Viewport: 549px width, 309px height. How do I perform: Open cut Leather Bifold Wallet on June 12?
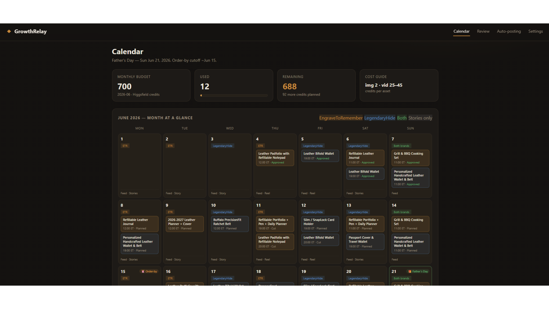[x=320, y=240]
